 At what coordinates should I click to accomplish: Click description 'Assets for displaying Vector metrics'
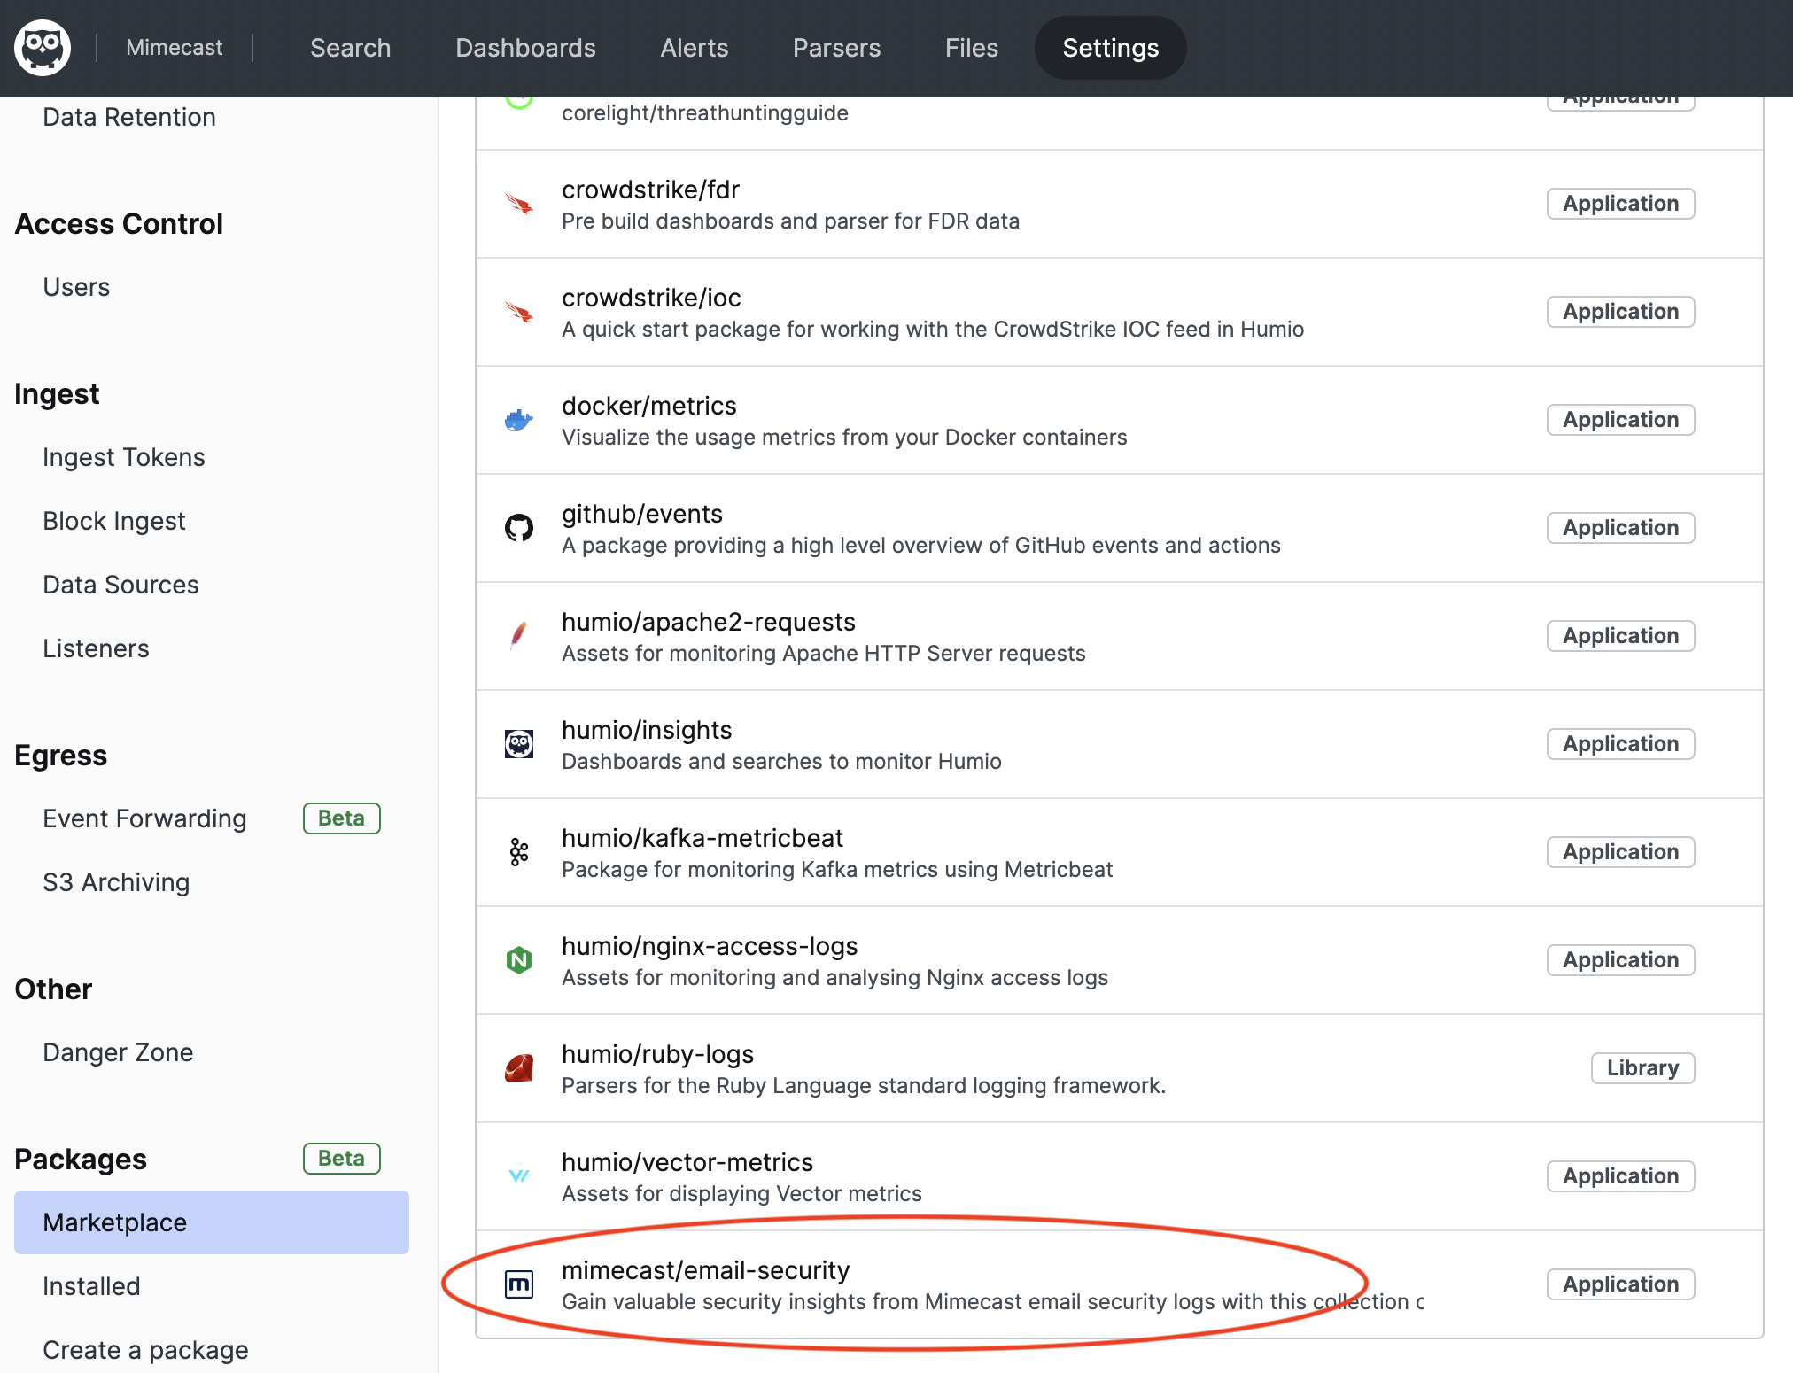(x=741, y=1194)
